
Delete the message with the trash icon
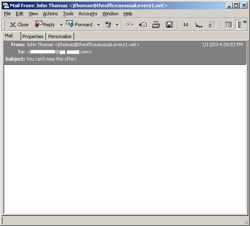[x=108, y=25]
